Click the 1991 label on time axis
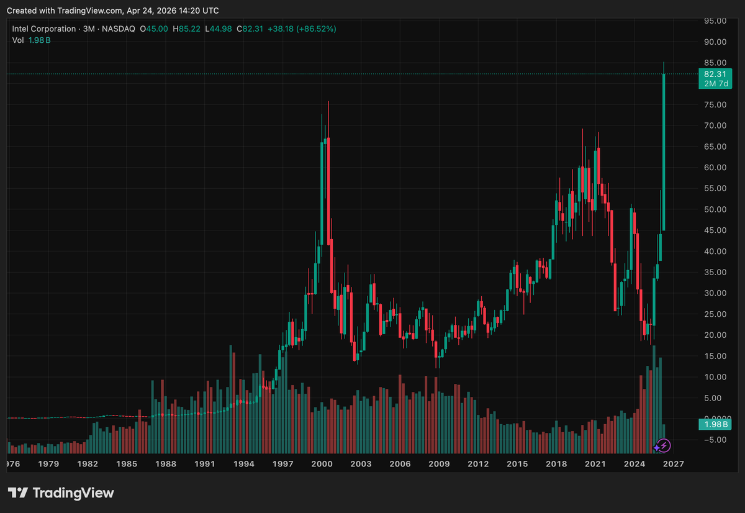This screenshot has height=513, width=745. point(204,464)
